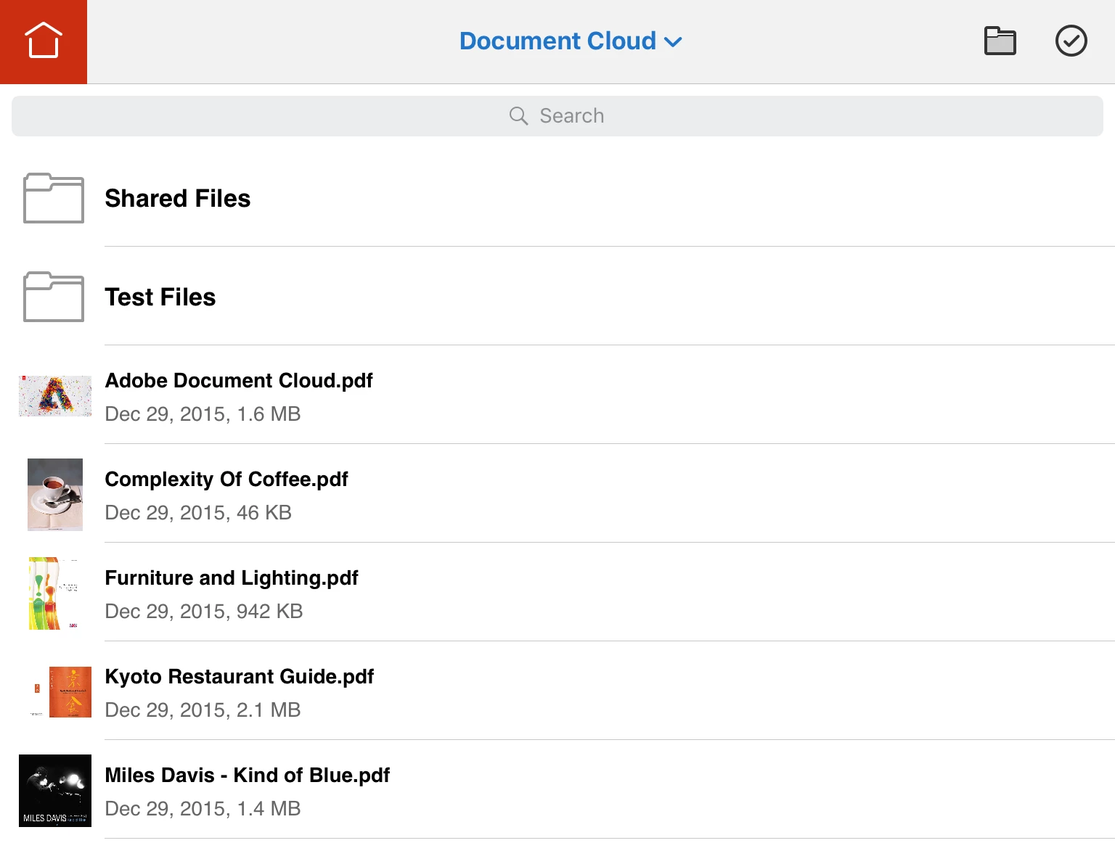The height and width of the screenshot is (843, 1115).
Task: Tap Furniture and Lighting.pdf thumbnail
Action: point(55,593)
